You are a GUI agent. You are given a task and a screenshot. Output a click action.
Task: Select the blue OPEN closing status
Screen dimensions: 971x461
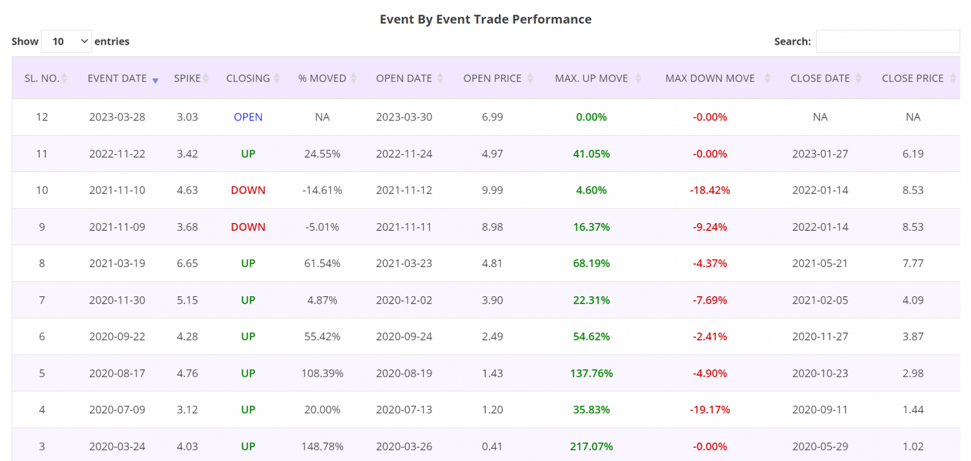click(248, 117)
